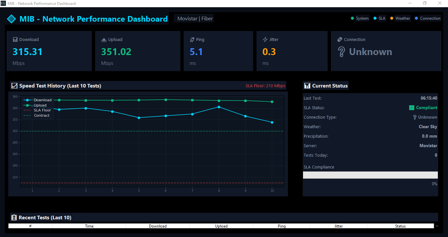Click the green System status dot
Viewport: 448px width, 237px height.
[x=352, y=18]
